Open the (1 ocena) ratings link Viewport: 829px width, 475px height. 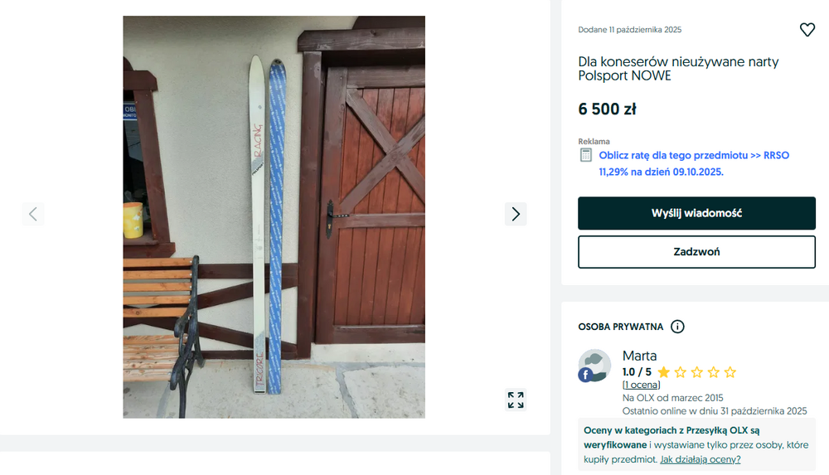click(642, 385)
